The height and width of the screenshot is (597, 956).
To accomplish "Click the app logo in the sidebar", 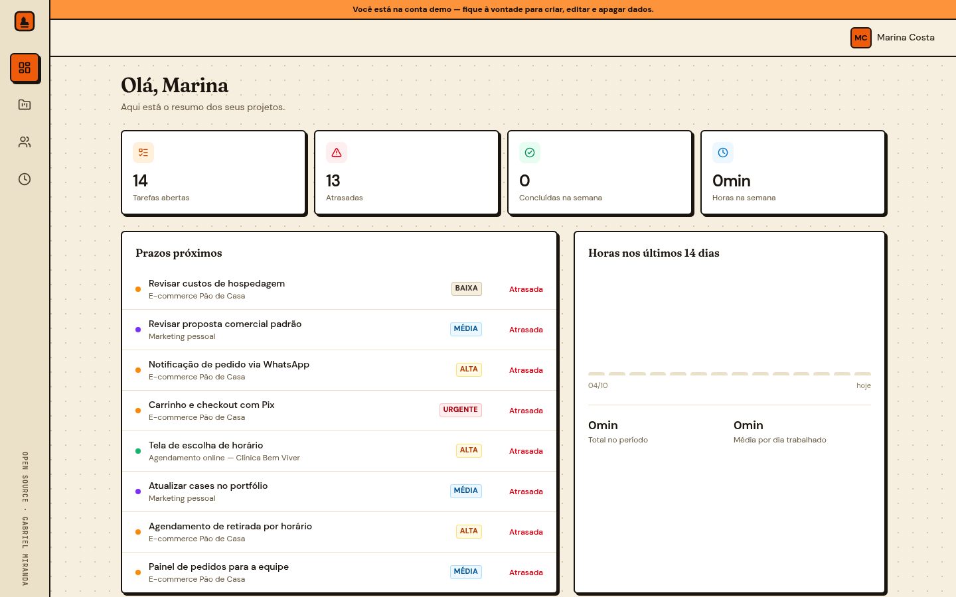I will coord(25,21).
